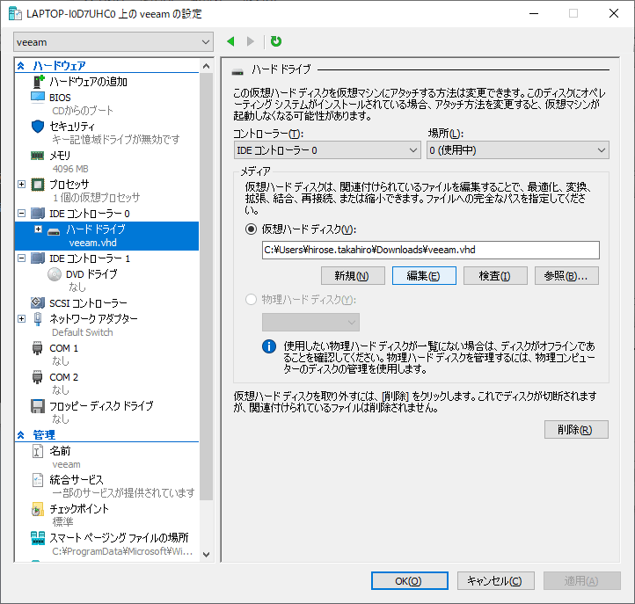
Task: Click the メモリ memory chip icon
Action: coord(38,156)
